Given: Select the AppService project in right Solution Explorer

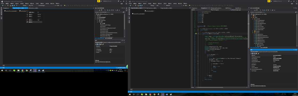Looking at the screenshot, I should [x=260, y=34].
